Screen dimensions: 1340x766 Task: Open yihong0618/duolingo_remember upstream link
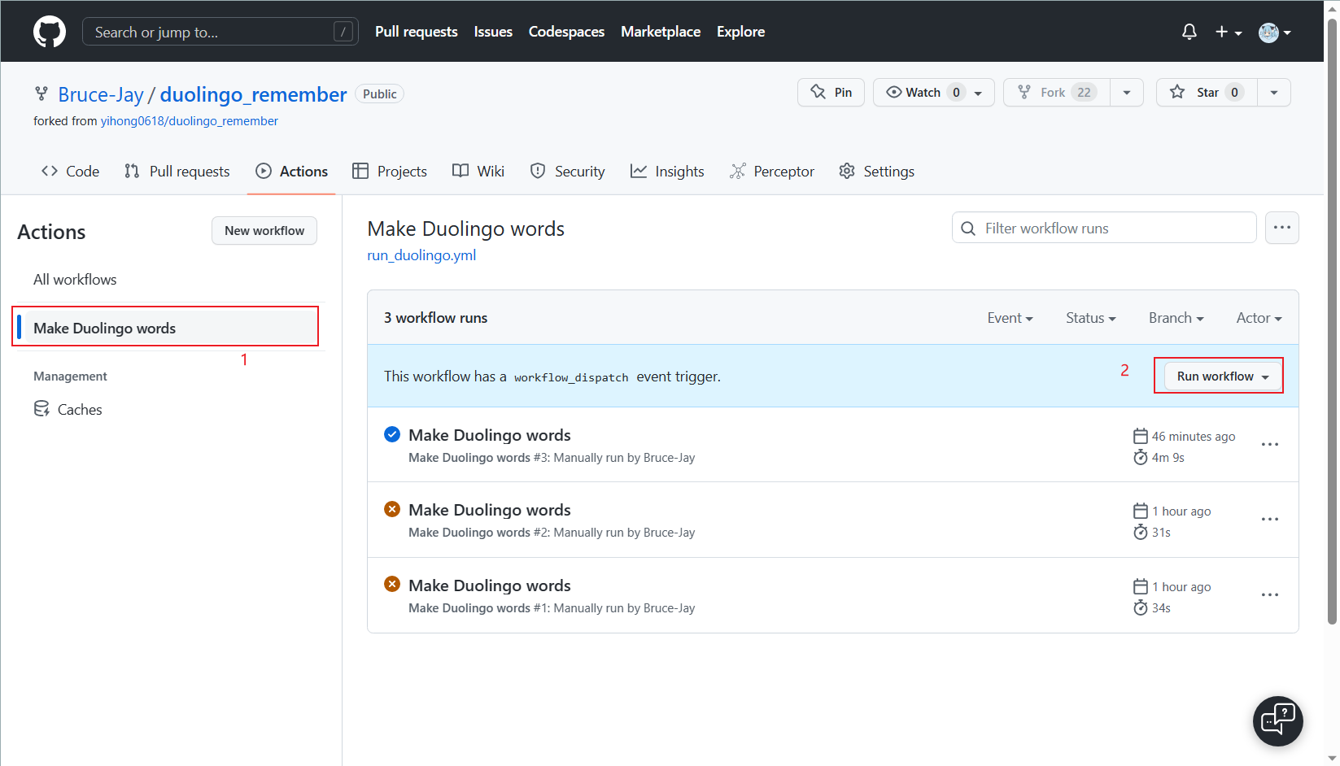(189, 121)
